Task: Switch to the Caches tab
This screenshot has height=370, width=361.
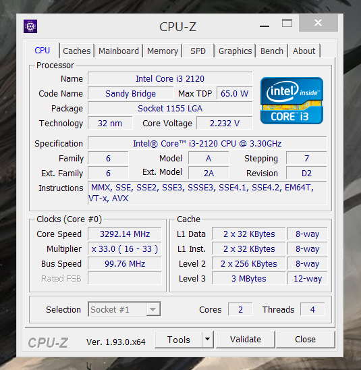Action: pos(77,51)
